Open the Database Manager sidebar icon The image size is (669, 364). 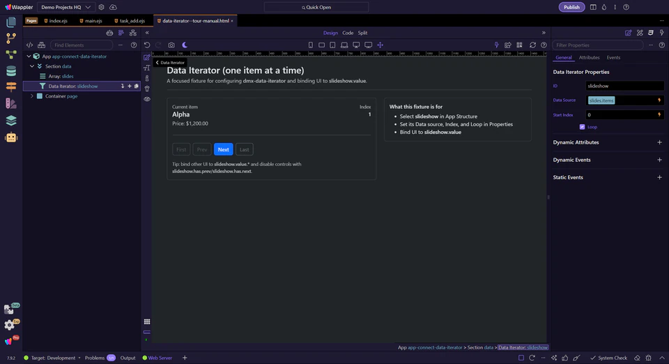pos(11,71)
